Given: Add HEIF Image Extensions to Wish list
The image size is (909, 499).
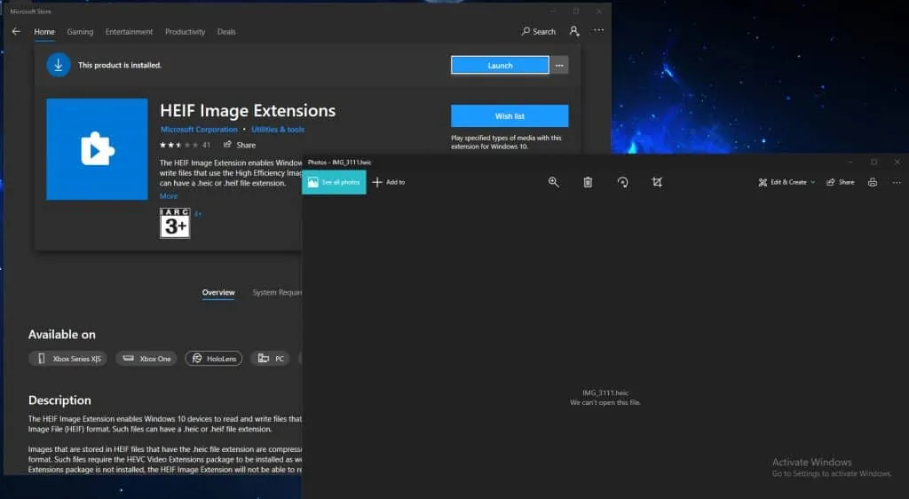Looking at the screenshot, I should pyautogui.click(x=510, y=116).
